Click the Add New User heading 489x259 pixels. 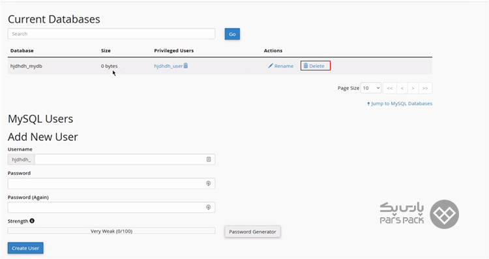pos(43,137)
